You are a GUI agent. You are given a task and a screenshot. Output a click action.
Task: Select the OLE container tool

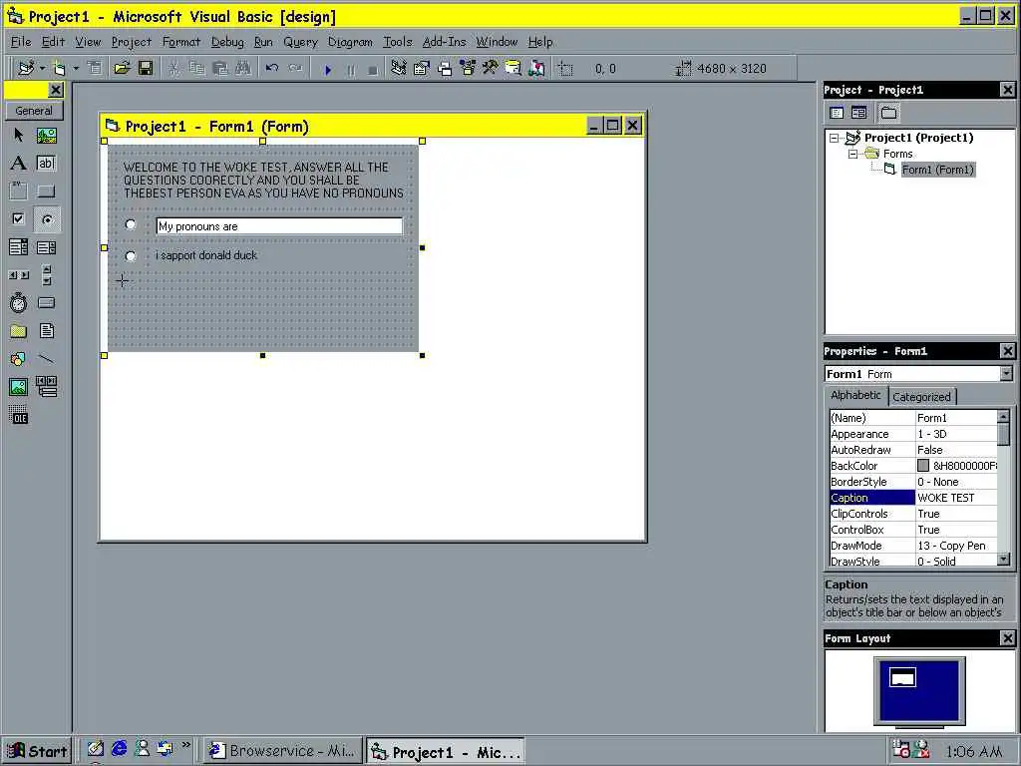pyautogui.click(x=18, y=415)
